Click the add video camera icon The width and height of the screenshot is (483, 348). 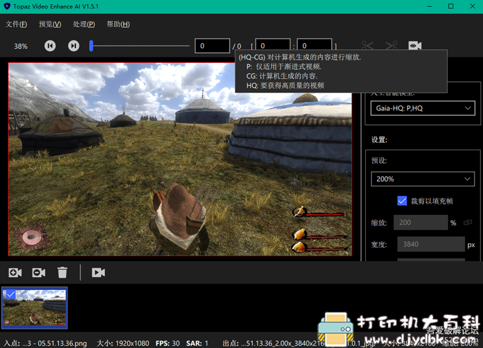(15, 273)
